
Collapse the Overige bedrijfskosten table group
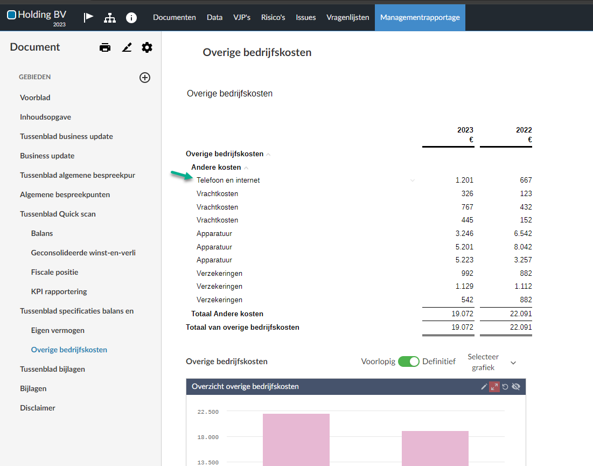pos(268,154)
